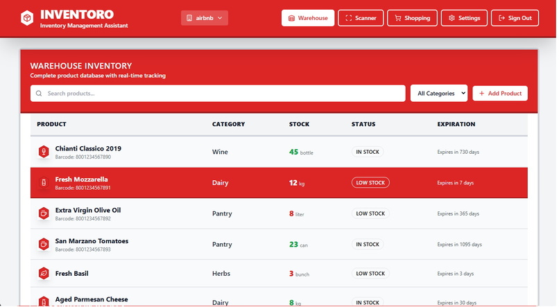Switch to the Warehouse tab
The height and width of the screenshot is (307, 559).
tap(308, 18)
